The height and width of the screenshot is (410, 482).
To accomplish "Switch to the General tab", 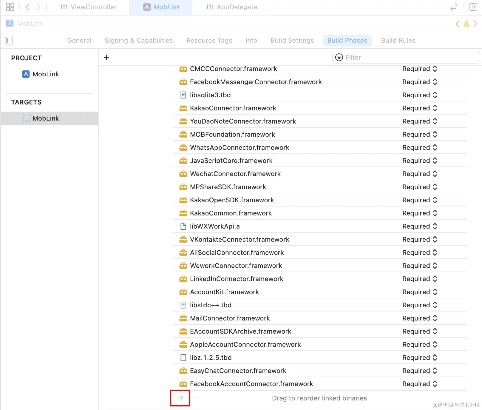I will (x=79, y=40).
